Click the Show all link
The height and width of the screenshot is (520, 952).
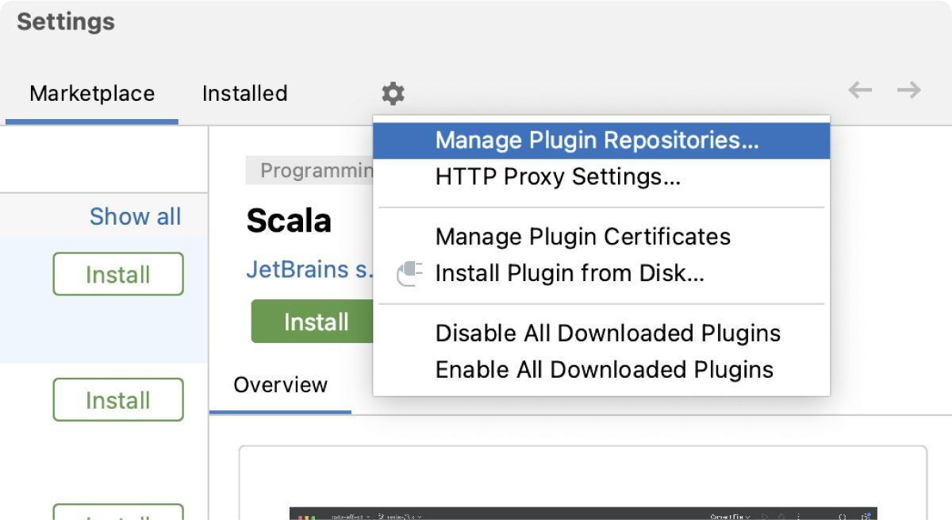point(135,216)
